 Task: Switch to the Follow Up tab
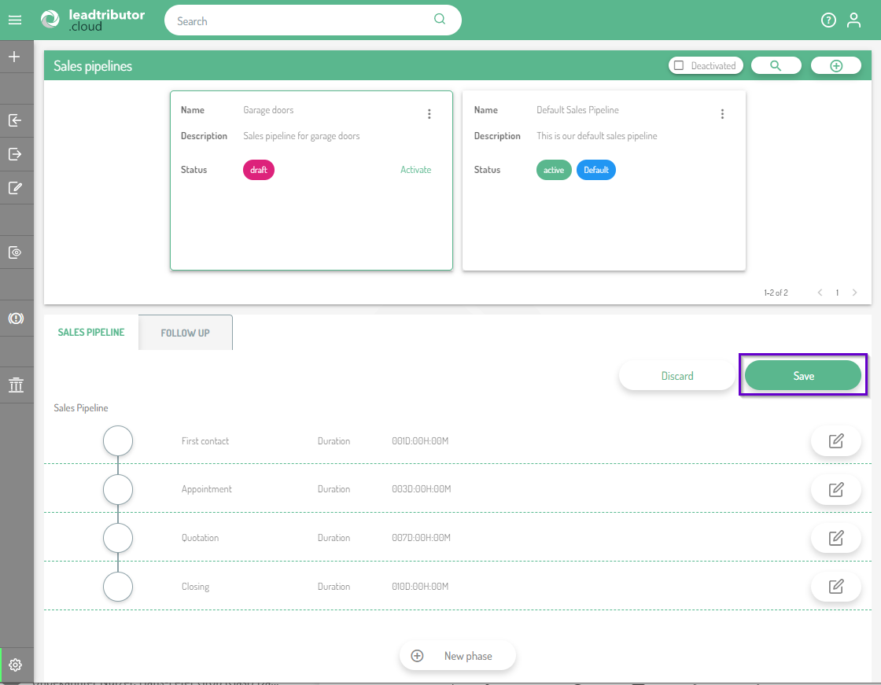185,333
